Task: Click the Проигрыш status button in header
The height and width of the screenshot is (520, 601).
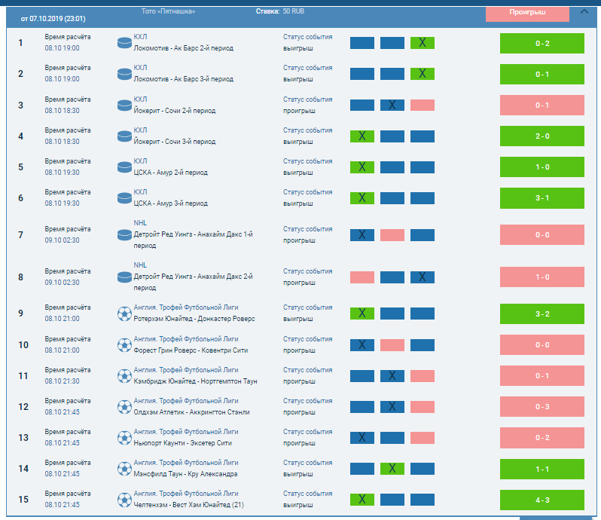Action: [x=527, y=13]
